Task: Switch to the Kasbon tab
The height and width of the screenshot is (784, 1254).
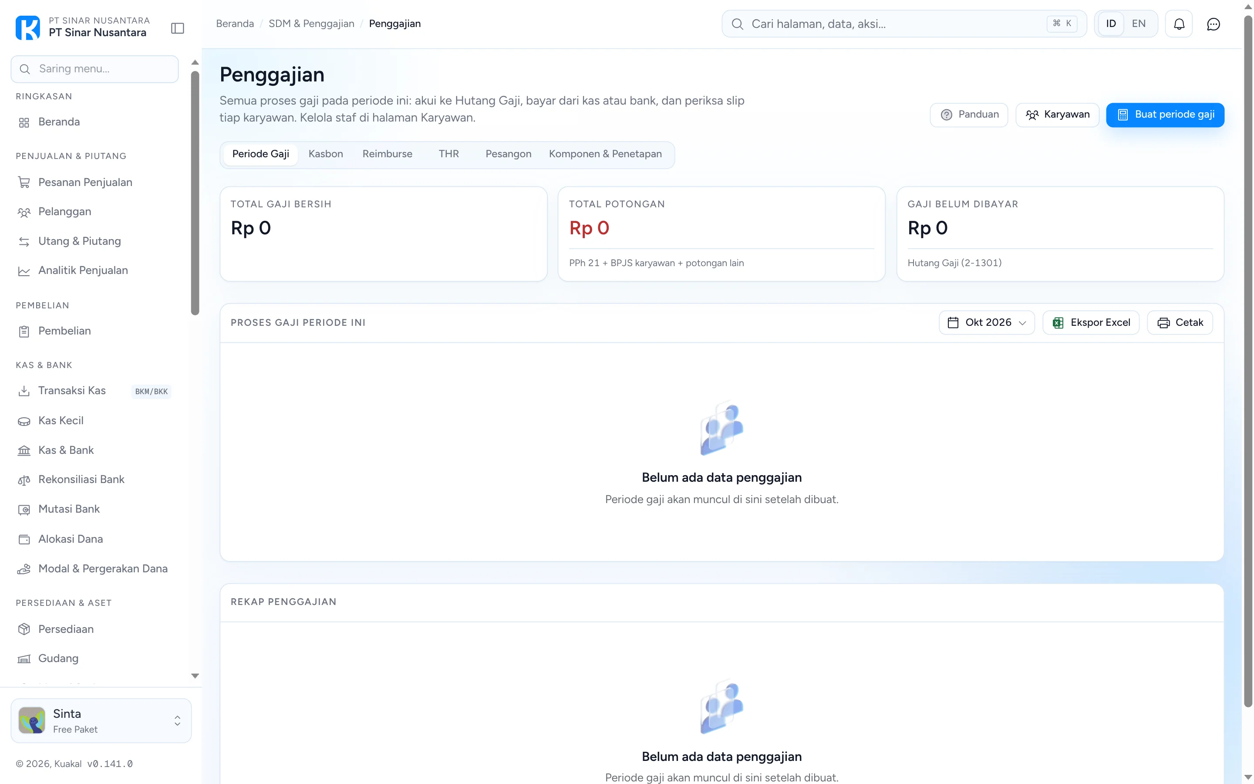Action: (325, 154)
